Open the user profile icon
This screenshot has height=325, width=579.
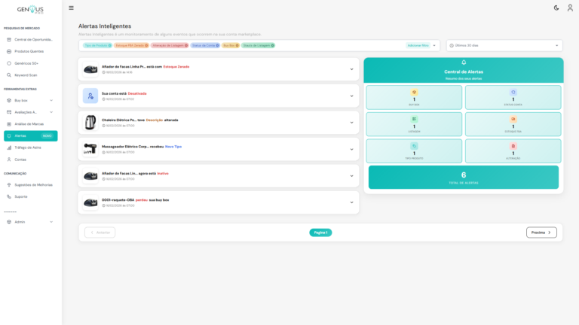[x=570, y=8]
